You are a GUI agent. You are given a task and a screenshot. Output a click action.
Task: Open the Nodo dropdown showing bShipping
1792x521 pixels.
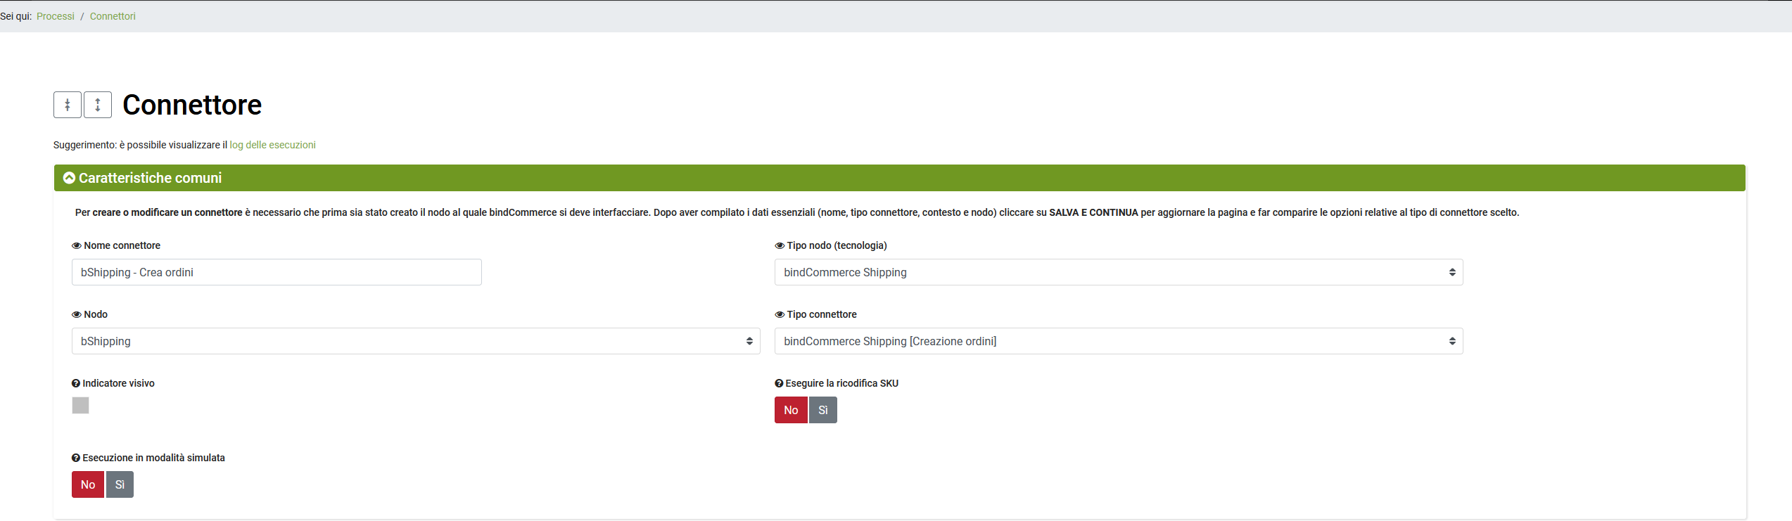(415, 341)
